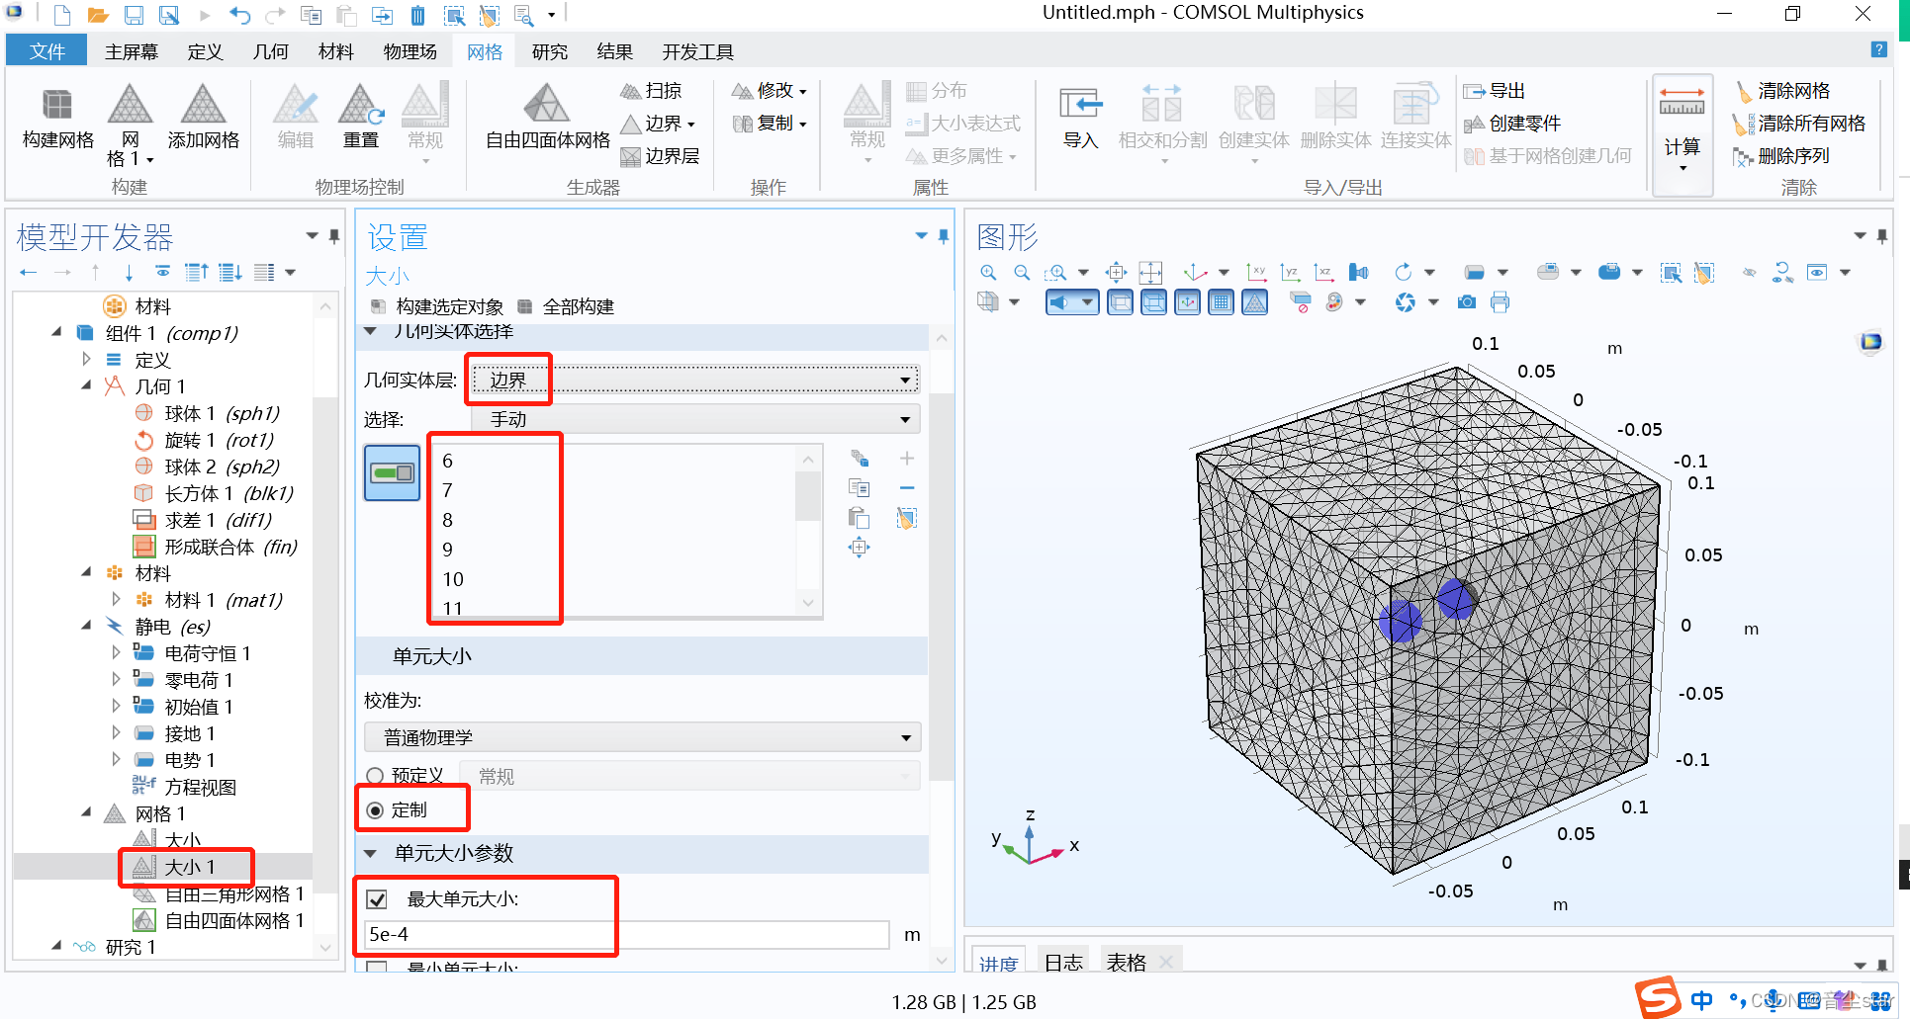This screenshot has height=1019, width=1910.
Task: Click Build Selected (构建选定对象)
Action: 437,306
